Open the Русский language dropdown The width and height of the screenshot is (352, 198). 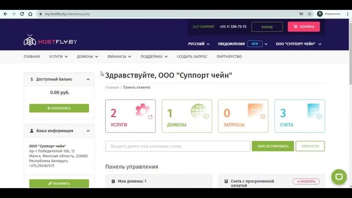click(x=199, y=44)
